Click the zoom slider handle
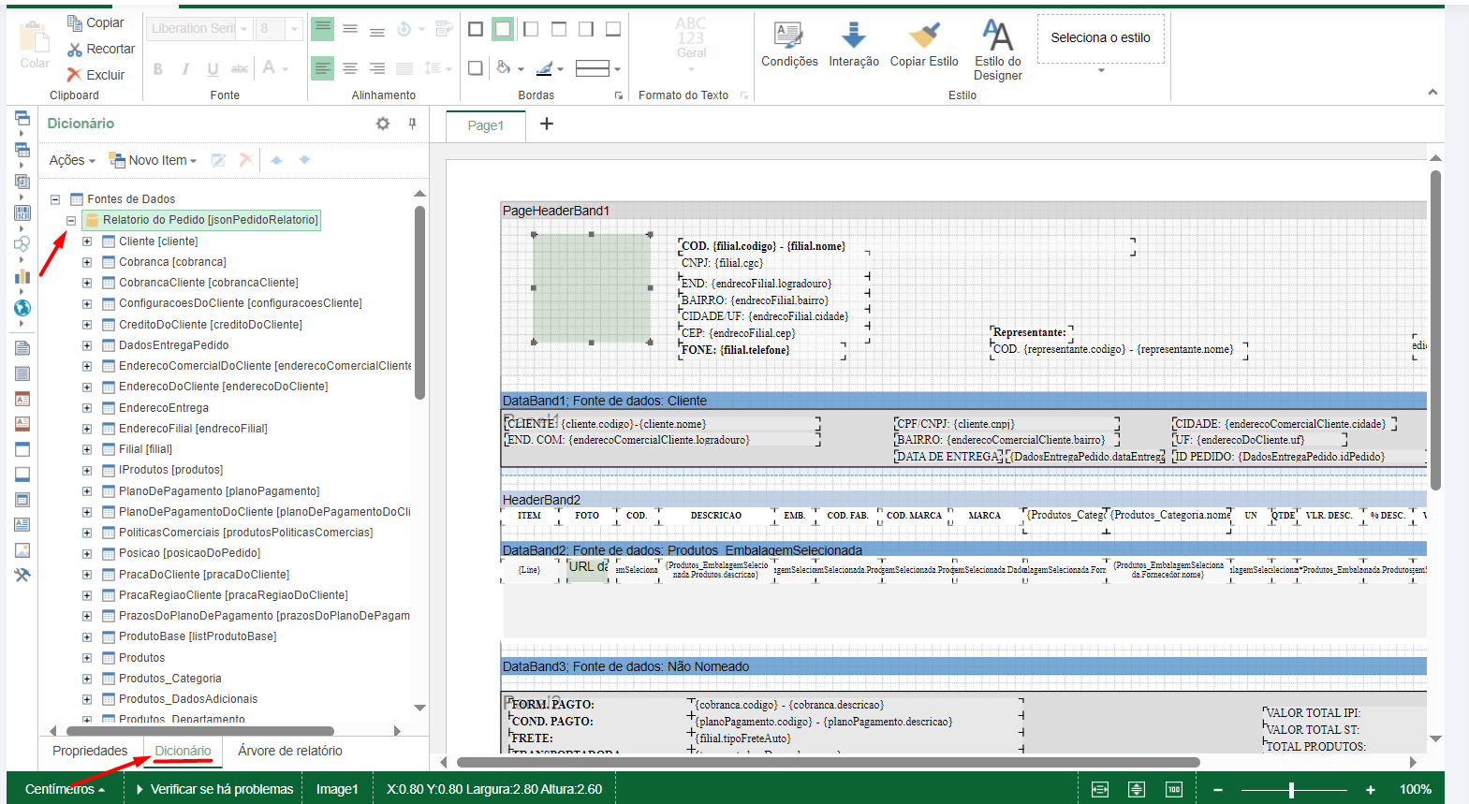 pos(1291,789)
